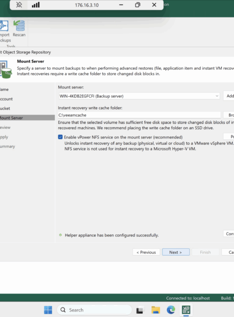The width and height of the screenshot is (234, 317).
Task: Select the Mount Server wizard step
Action: tap(27, 118)
